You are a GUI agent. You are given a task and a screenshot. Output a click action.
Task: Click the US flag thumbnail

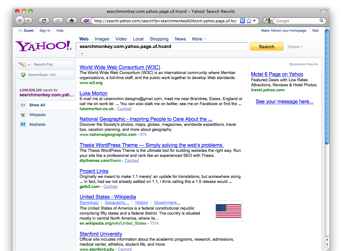228,211
